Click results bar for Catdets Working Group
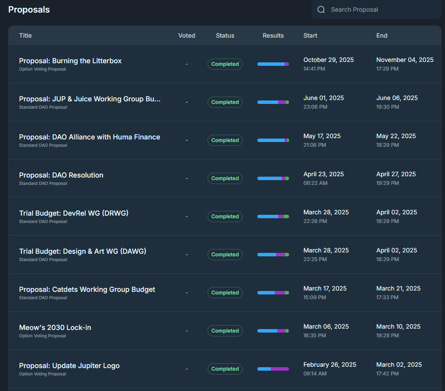 (x=273, y=293)
